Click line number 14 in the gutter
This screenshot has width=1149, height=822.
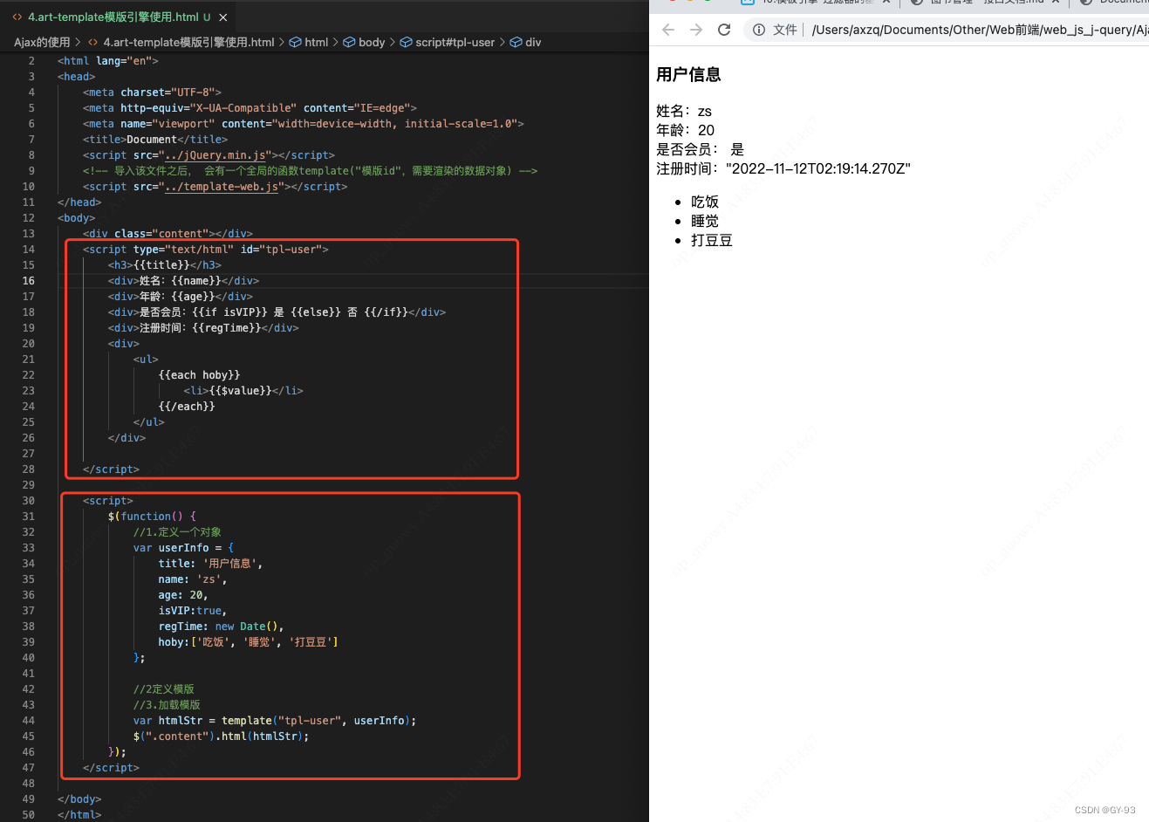29,250
